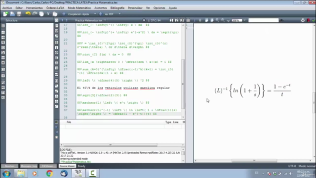Image resolution: width=316 pixels, height=178 pixels.
Task: Open the Bibliografía menu
Action: click(x=118, y=8)
